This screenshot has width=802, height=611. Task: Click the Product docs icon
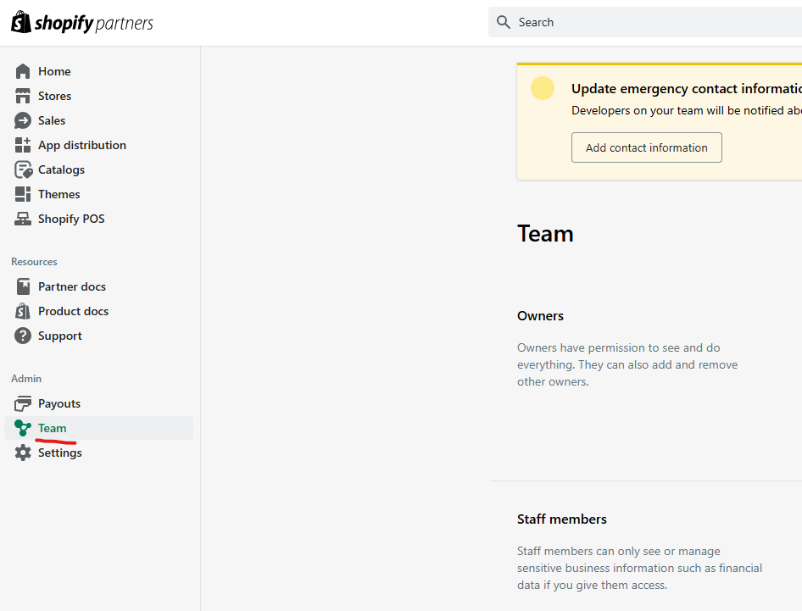pos(23,310)
